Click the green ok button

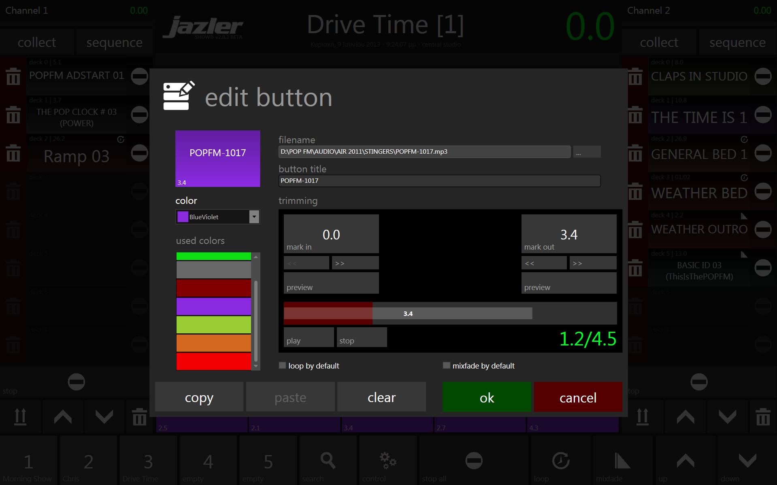pos(486,397)
